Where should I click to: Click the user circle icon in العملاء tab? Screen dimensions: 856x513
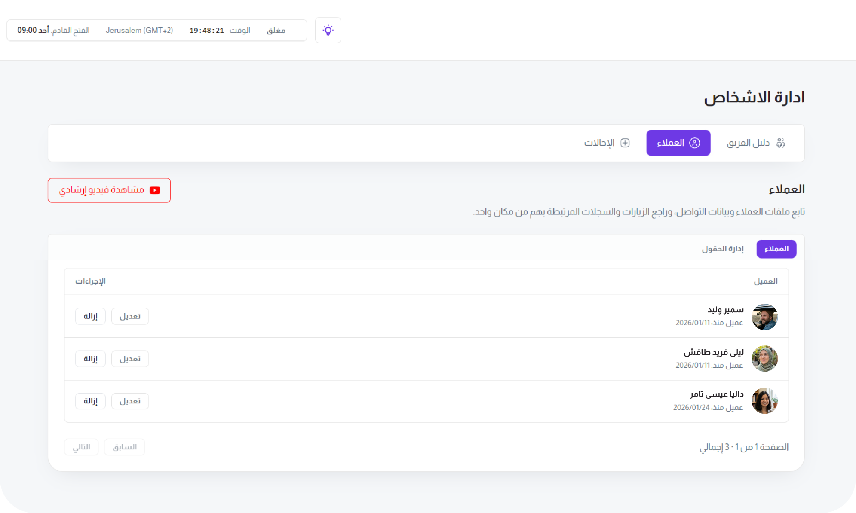click(695, 143)
